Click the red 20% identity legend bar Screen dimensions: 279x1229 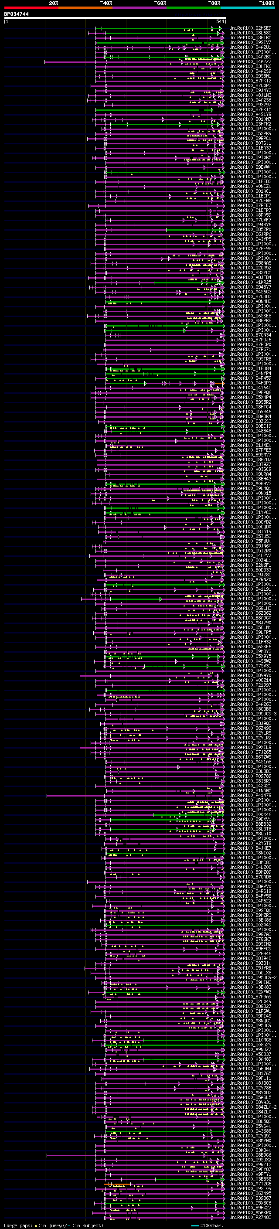click(31, 8)
